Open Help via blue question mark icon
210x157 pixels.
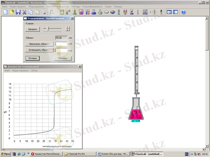click(183, 12)
